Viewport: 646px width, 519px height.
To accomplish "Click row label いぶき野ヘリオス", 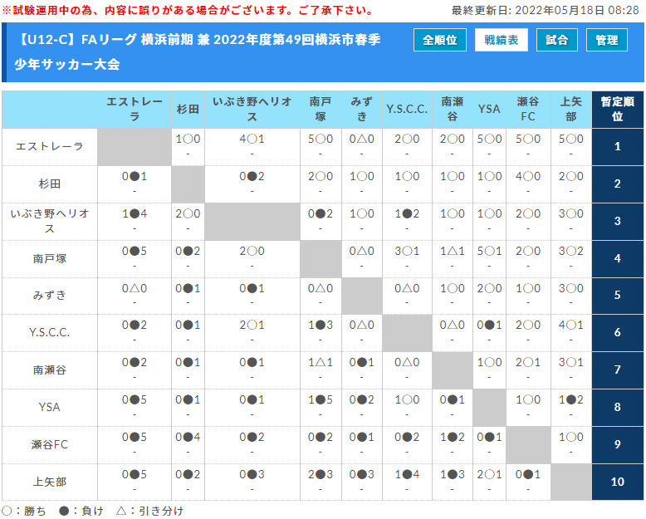I will pyautogui.click(x=50, y=221).
